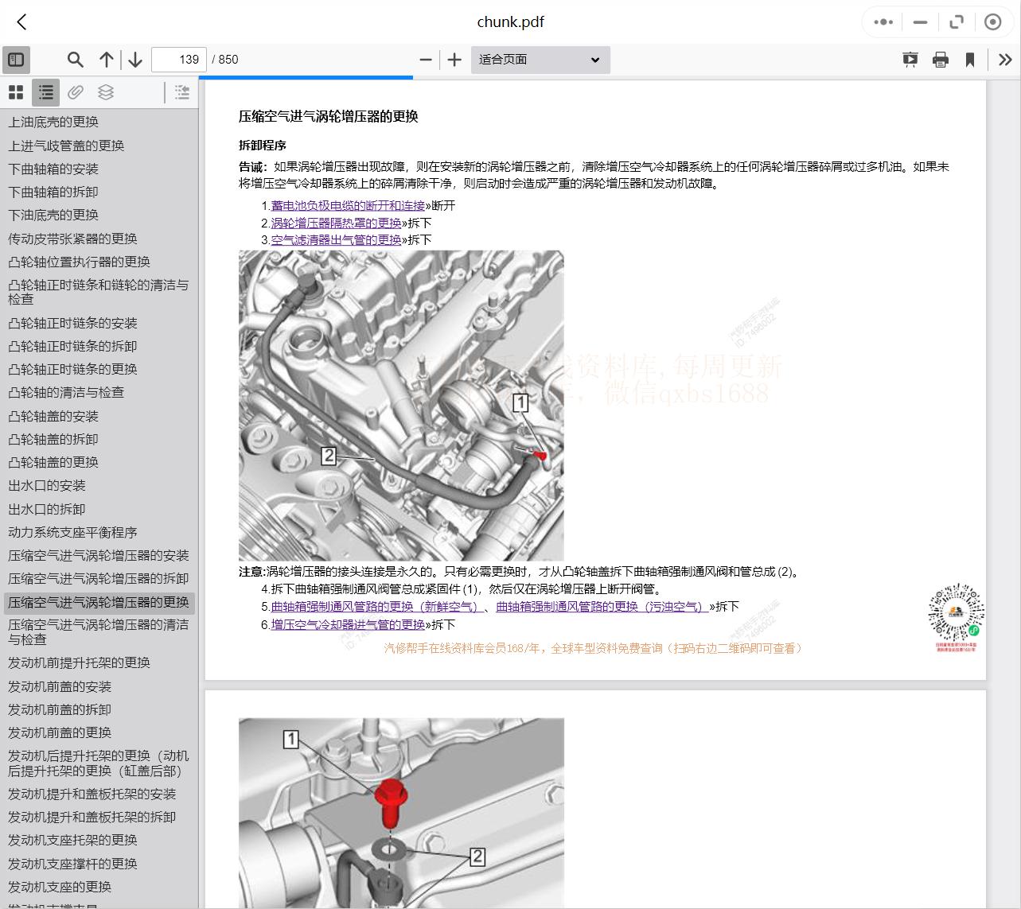
Task: Open document search
Action: point(75,59)
